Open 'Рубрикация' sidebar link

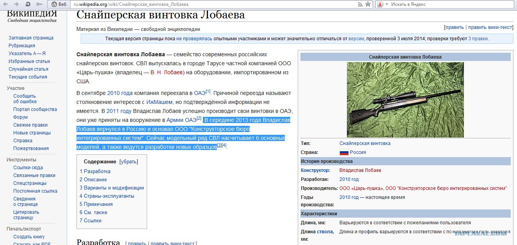click(22, 46)
